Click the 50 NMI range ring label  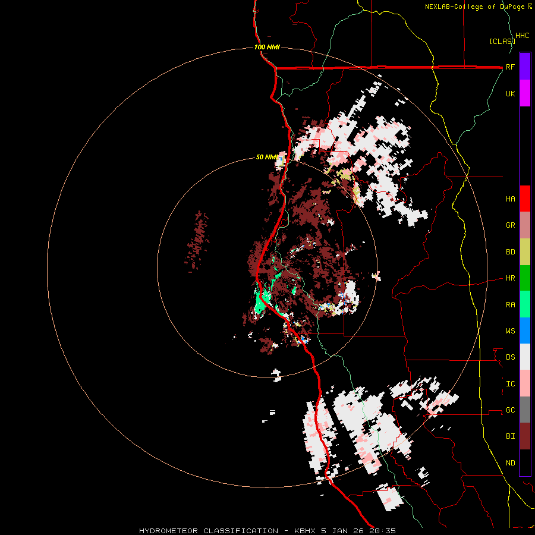267,158
